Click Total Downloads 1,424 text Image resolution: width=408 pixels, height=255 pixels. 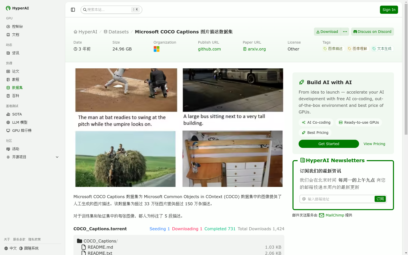[x=261, y=229]
